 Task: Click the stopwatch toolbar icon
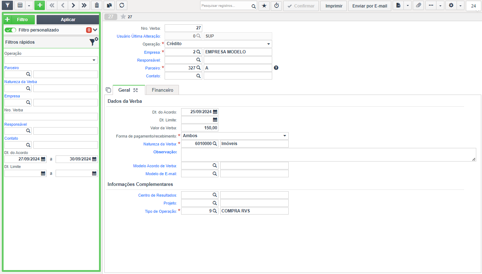[277, 6]
